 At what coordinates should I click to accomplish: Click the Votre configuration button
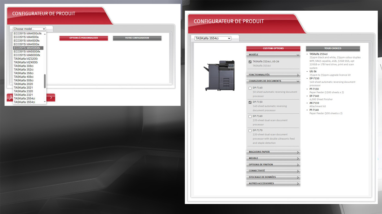click(x=137, y=38)
